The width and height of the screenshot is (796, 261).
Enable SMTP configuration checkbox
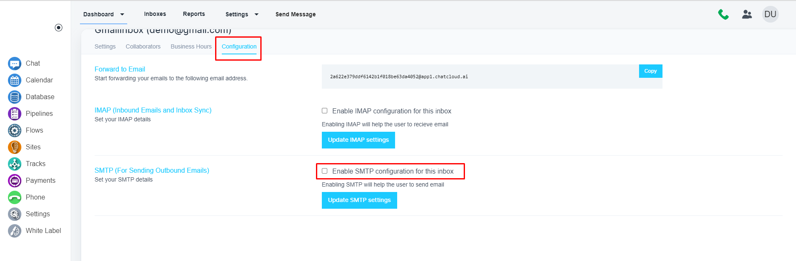coord(324,171)
